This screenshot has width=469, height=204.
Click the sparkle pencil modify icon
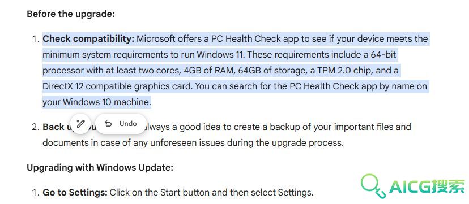80,123
